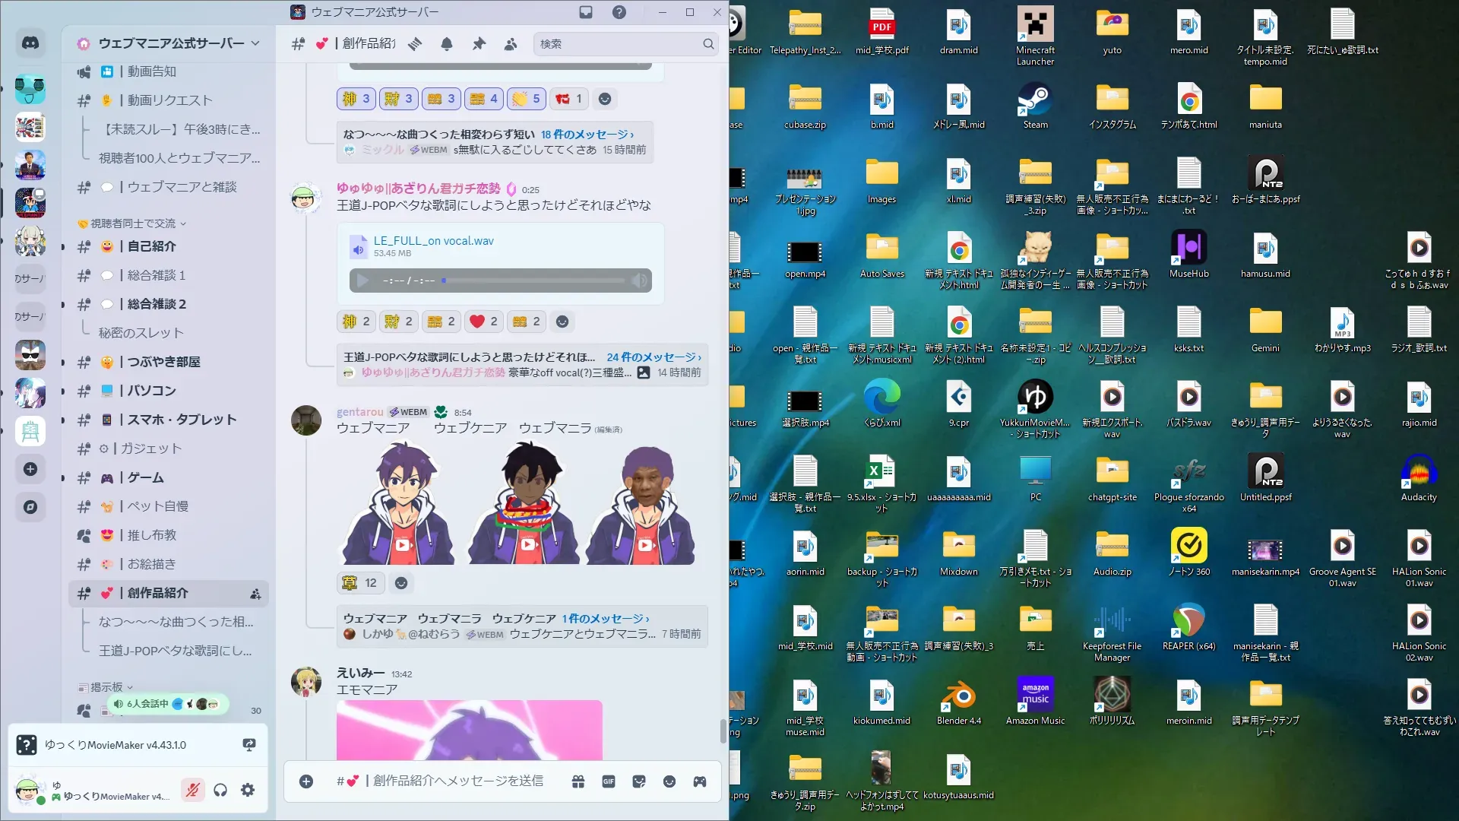Open the 自己紹介 channel

click(x=152, y=246)
